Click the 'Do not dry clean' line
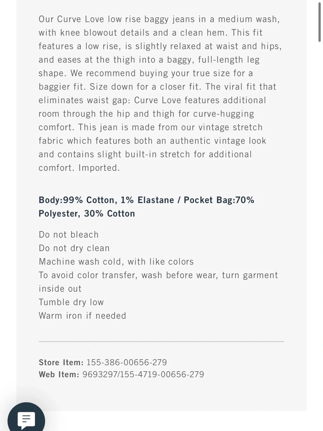This screenshot has height=431, width=323. click(x=74, y=248)
